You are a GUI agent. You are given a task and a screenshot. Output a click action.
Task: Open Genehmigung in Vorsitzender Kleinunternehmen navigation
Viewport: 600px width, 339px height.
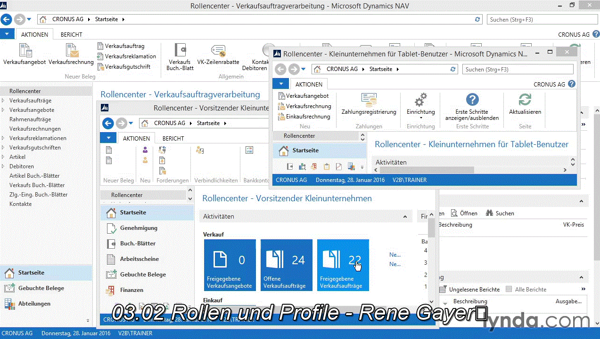coord(138,228)
